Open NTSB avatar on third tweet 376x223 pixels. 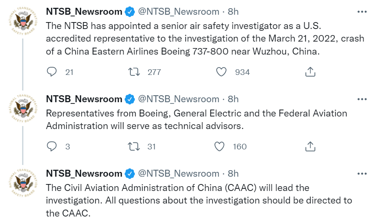[23, 183]
